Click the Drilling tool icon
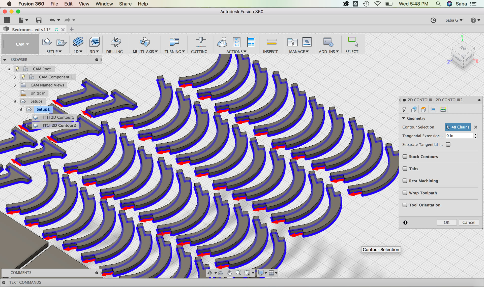The height and width of the screenshot is (287, 484). click(x=116, y=42)
